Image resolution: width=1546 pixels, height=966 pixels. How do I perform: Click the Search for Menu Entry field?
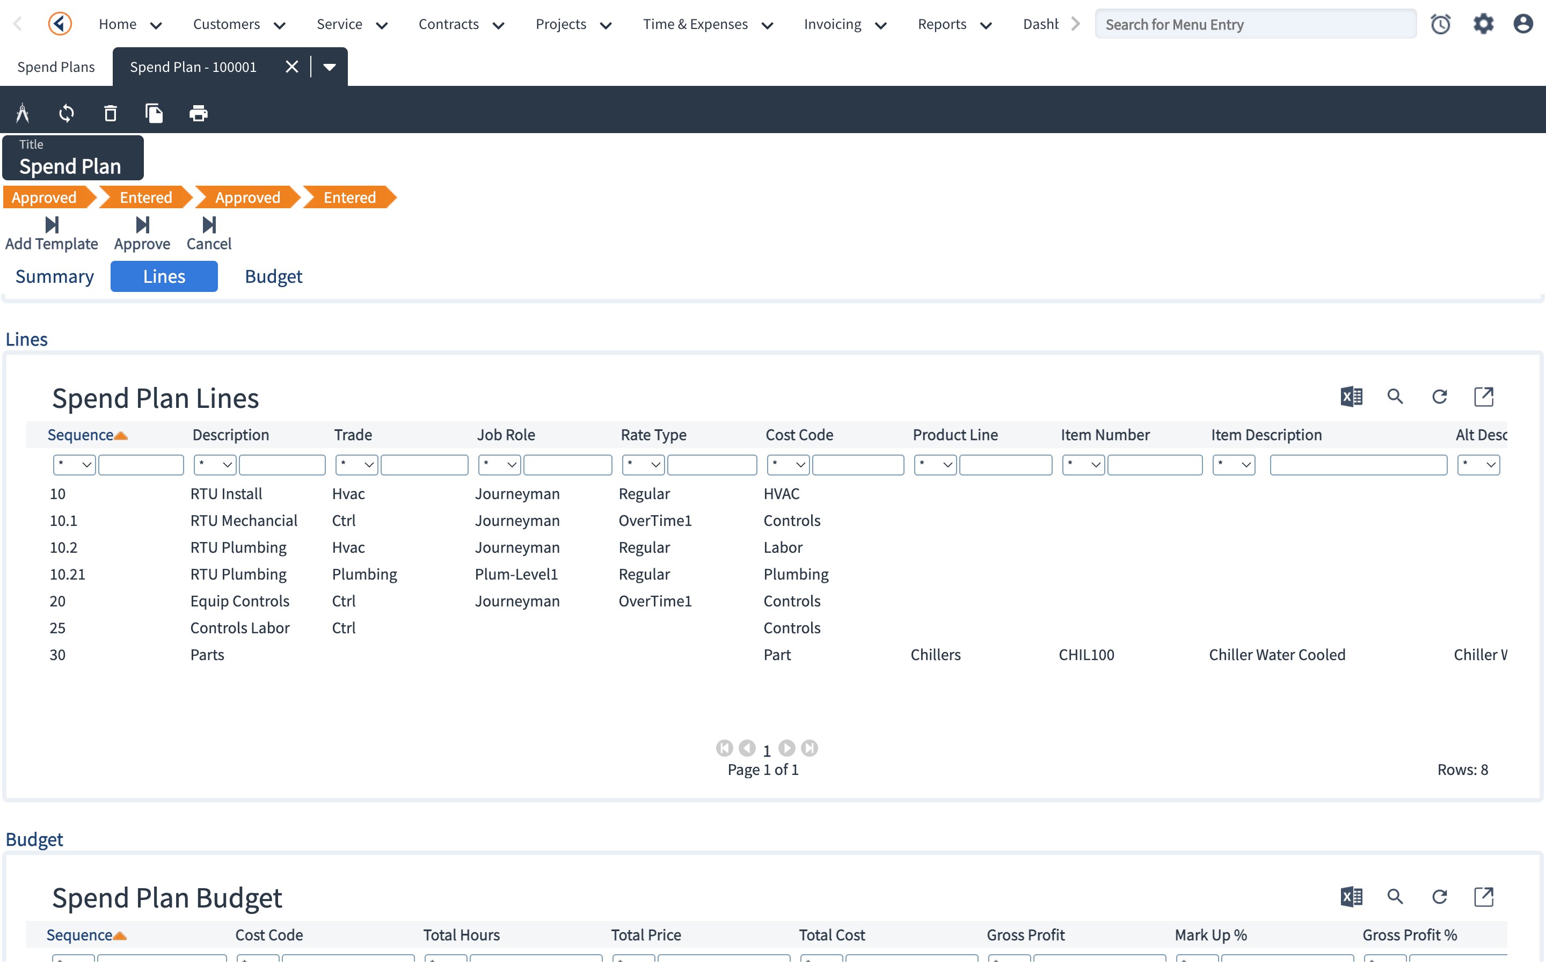[1255, 24]
